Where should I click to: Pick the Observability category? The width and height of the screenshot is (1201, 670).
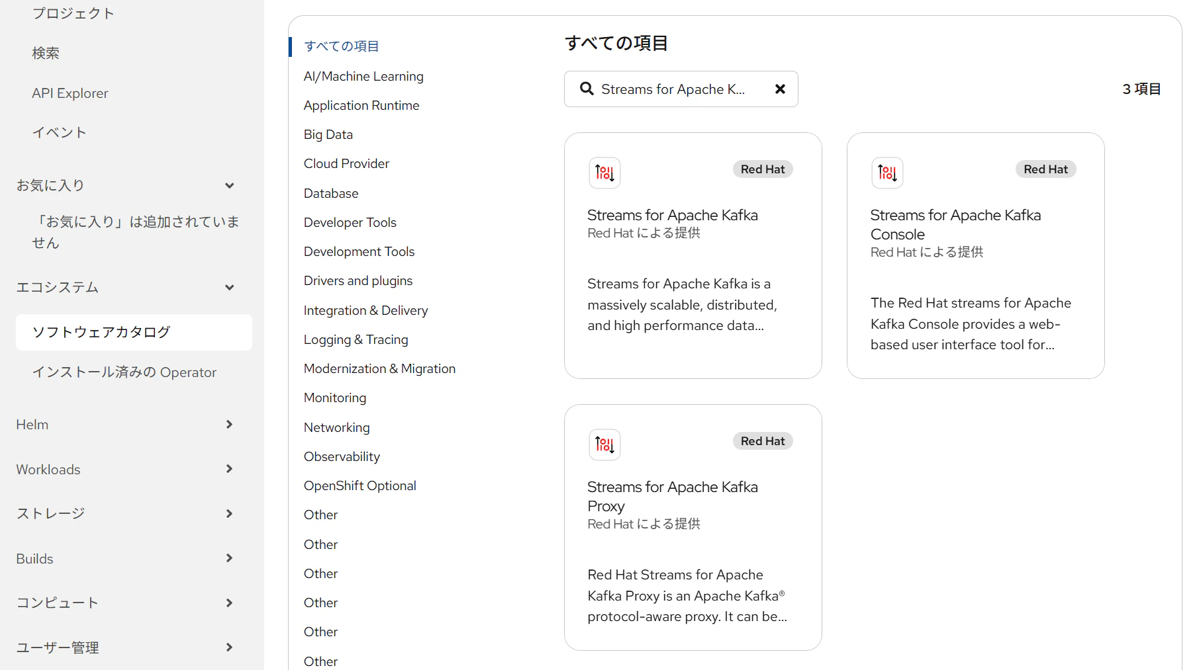tap(342, 456)
